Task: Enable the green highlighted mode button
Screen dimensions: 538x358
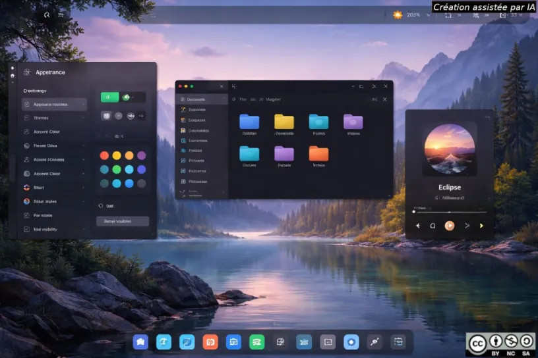Action: pyautogui.click(x=109, y=97)
